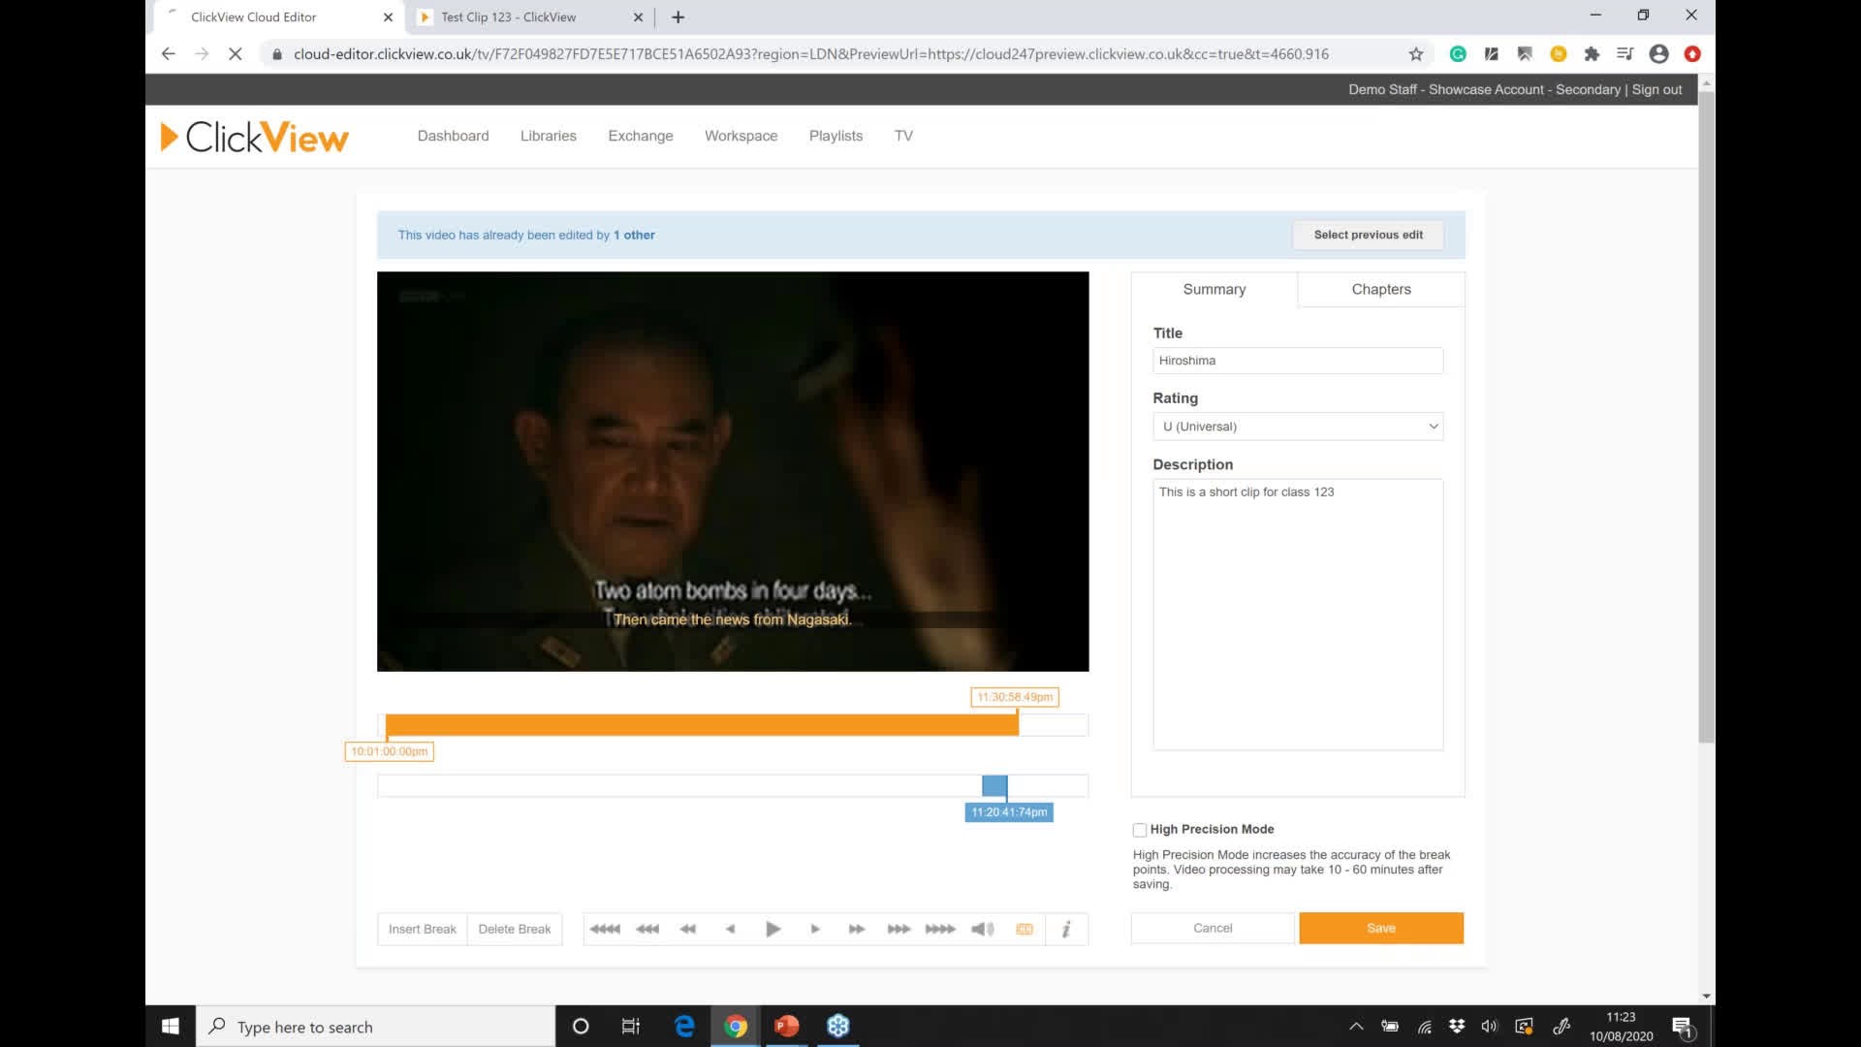Click the double-arrow rewind button
The width and height of the screenshot is (1861, 1047).
pos(688,929)
